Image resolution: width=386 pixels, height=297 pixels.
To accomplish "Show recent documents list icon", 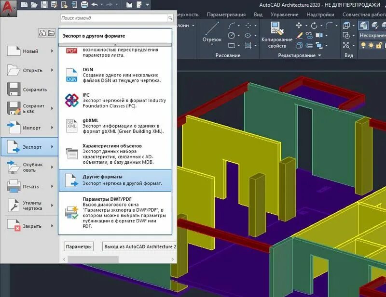I will 42,33.
